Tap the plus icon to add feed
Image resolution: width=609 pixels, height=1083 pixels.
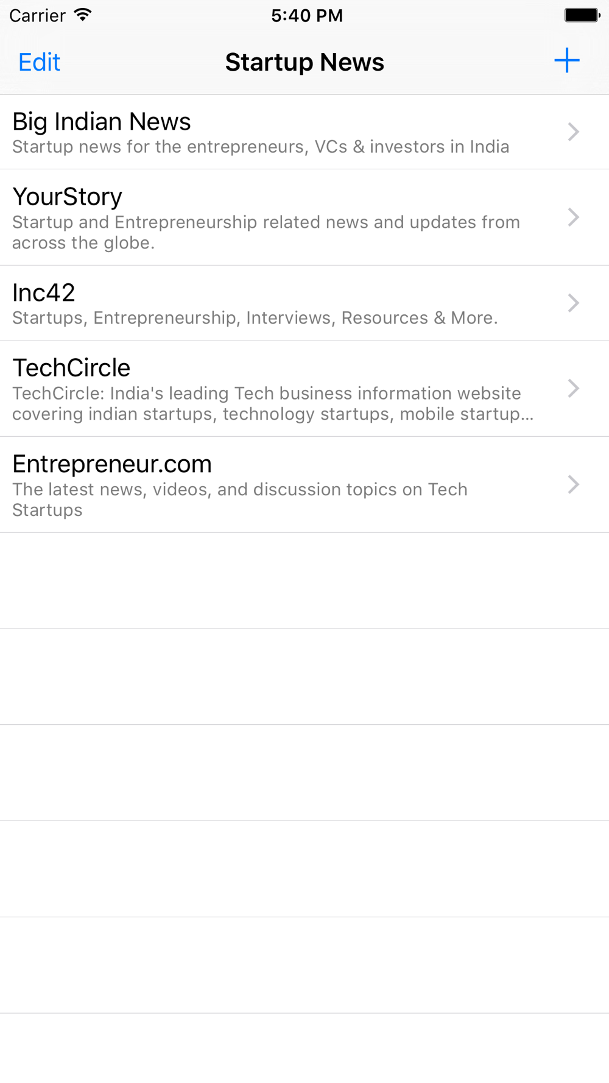click(566, 61)
